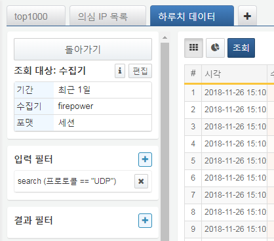
Task: Select the 하루치 데이터 tab
Action: pyautogui.click(x=192, y=16)
